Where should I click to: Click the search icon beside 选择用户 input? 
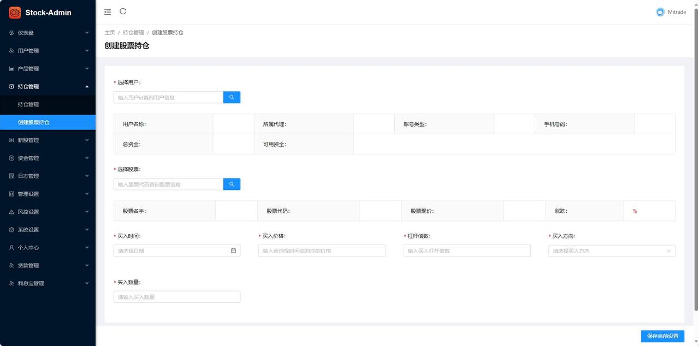pyautogui.click(x=232, y=97)
